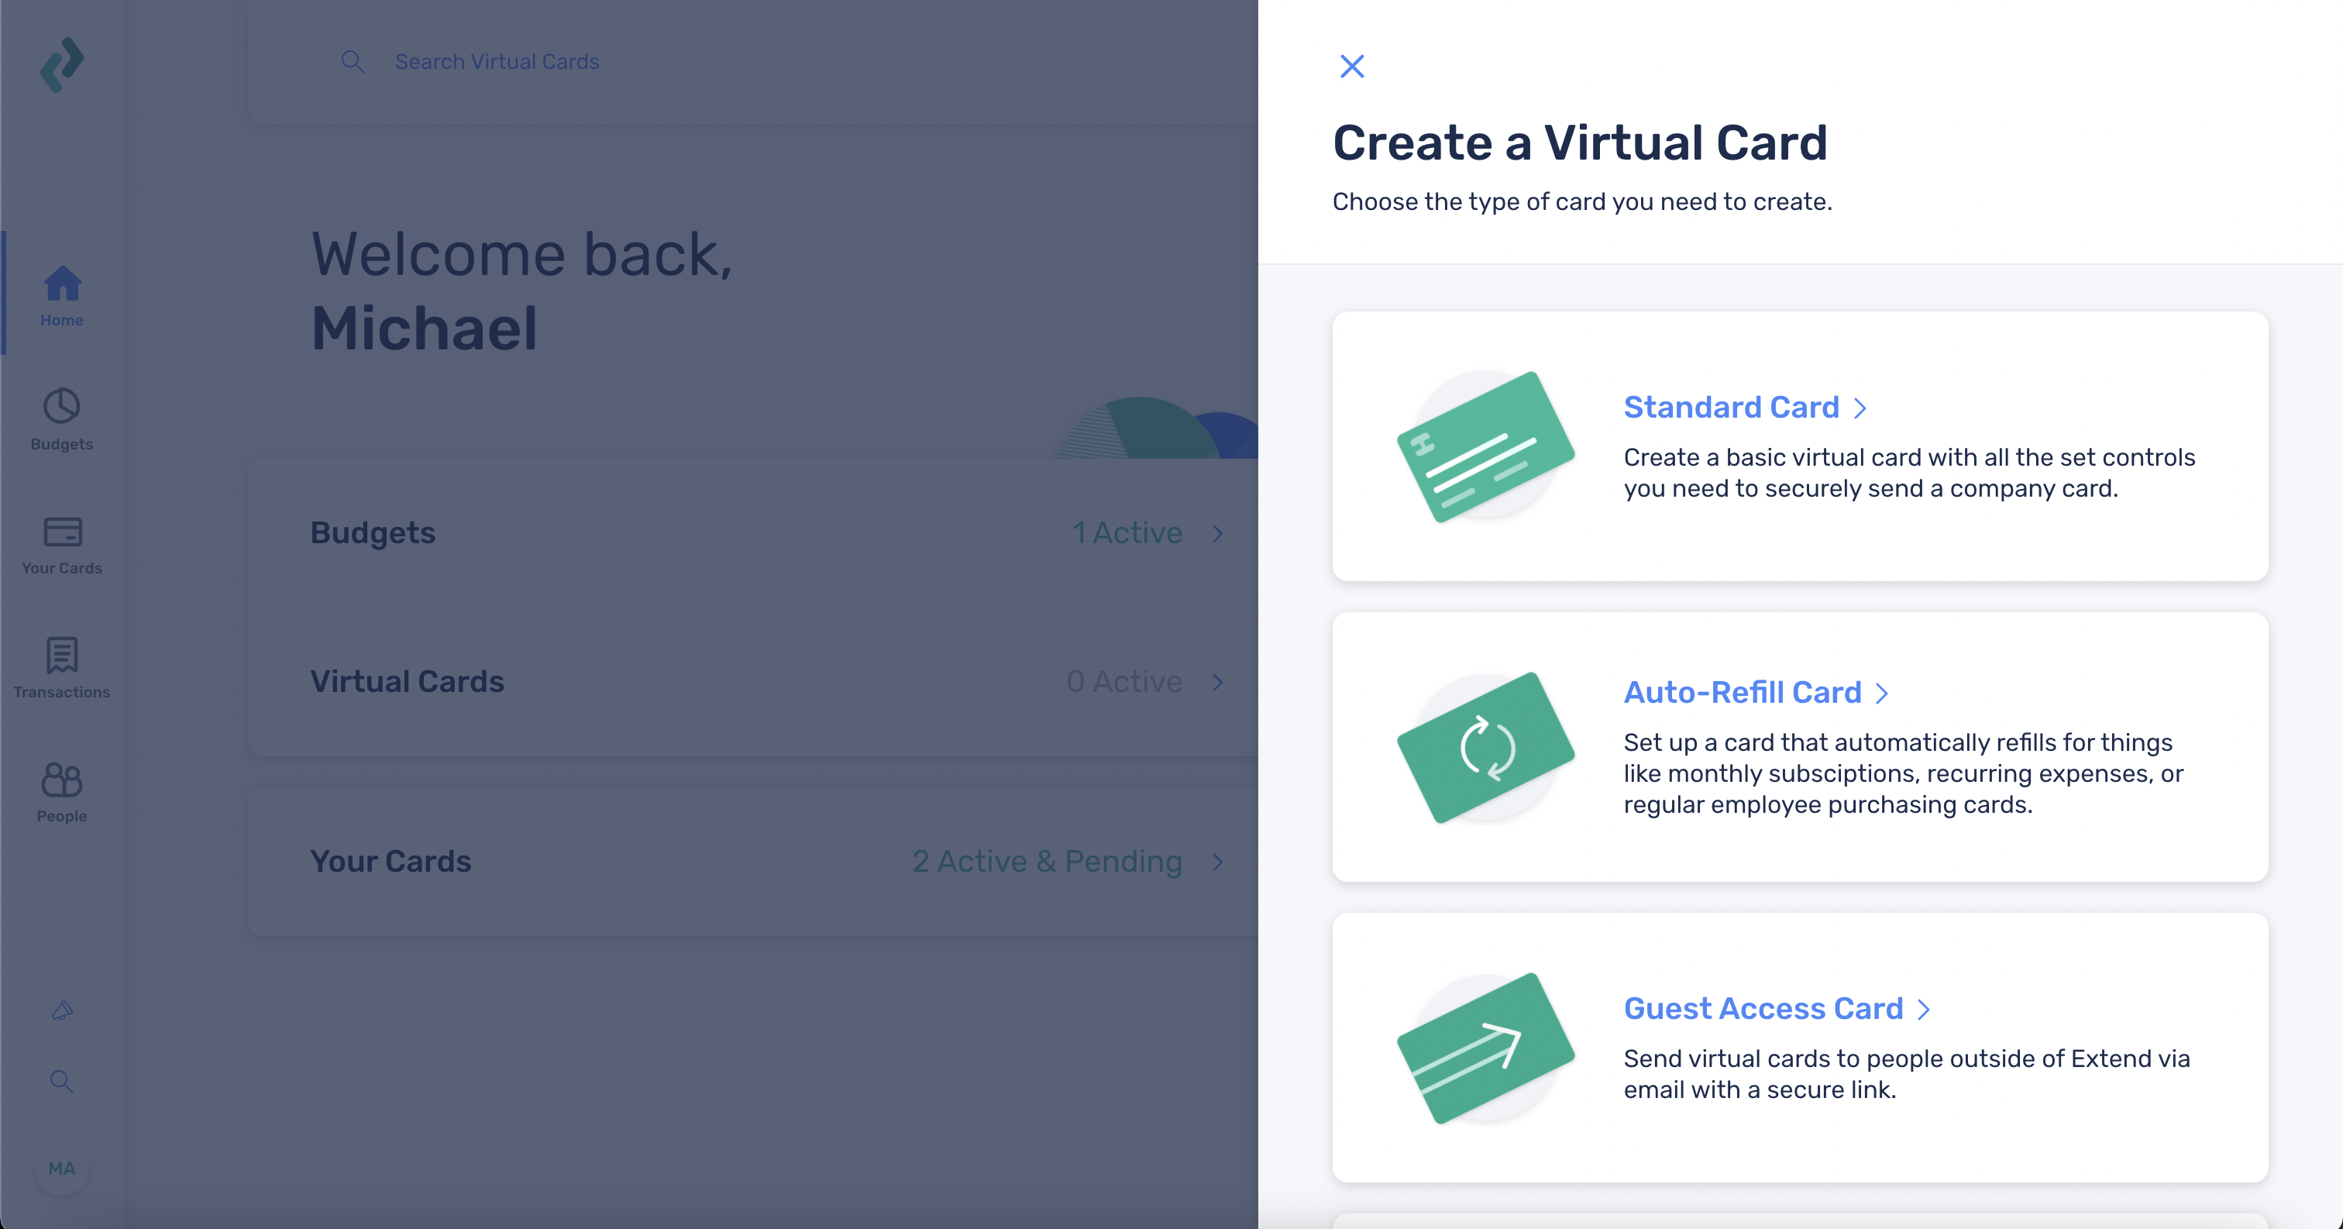Click the 0 Active virtual cards link
The image size is (2343, 1229).
pos(1124,681)
